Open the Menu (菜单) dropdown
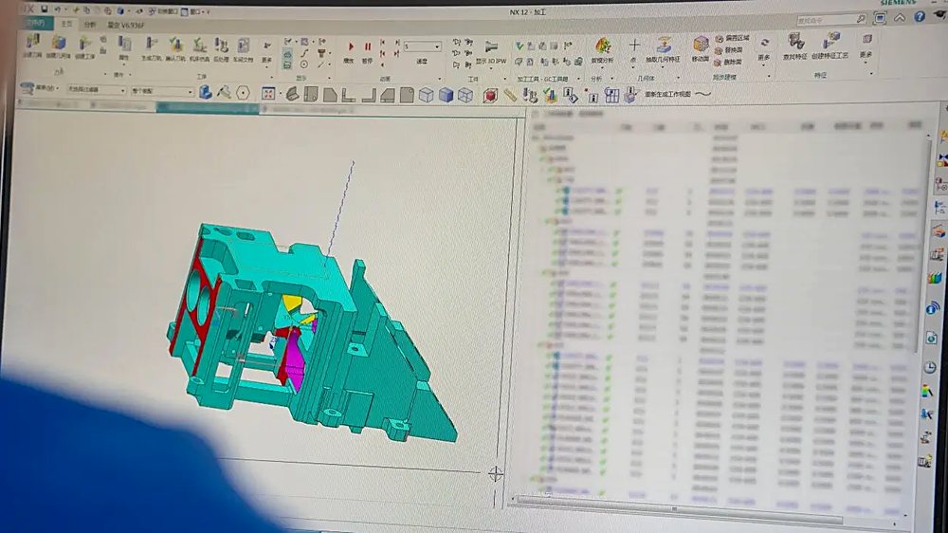This screenshot has width=948, height=533. (40, 88)
